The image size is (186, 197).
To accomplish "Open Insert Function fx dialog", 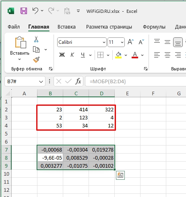I will [78, 81].
